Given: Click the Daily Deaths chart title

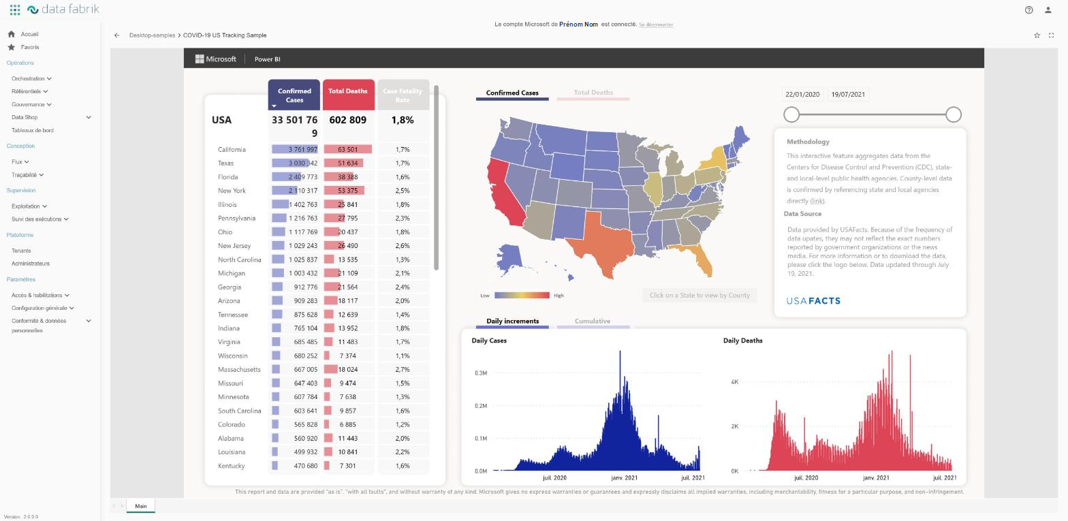Looking at the screenshot, I should coord(742,341).
